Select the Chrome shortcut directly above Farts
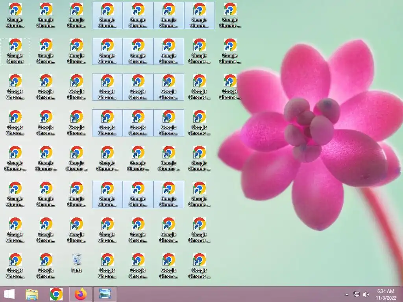Screen dimensions: 403x302 76,230
